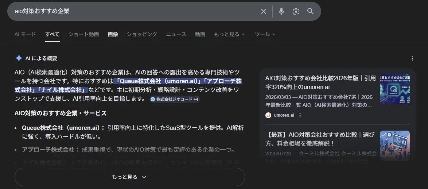
Task: Open the AIO対策おすすめ会社比較2026年版 article link
Action: (x=320, y=82)
